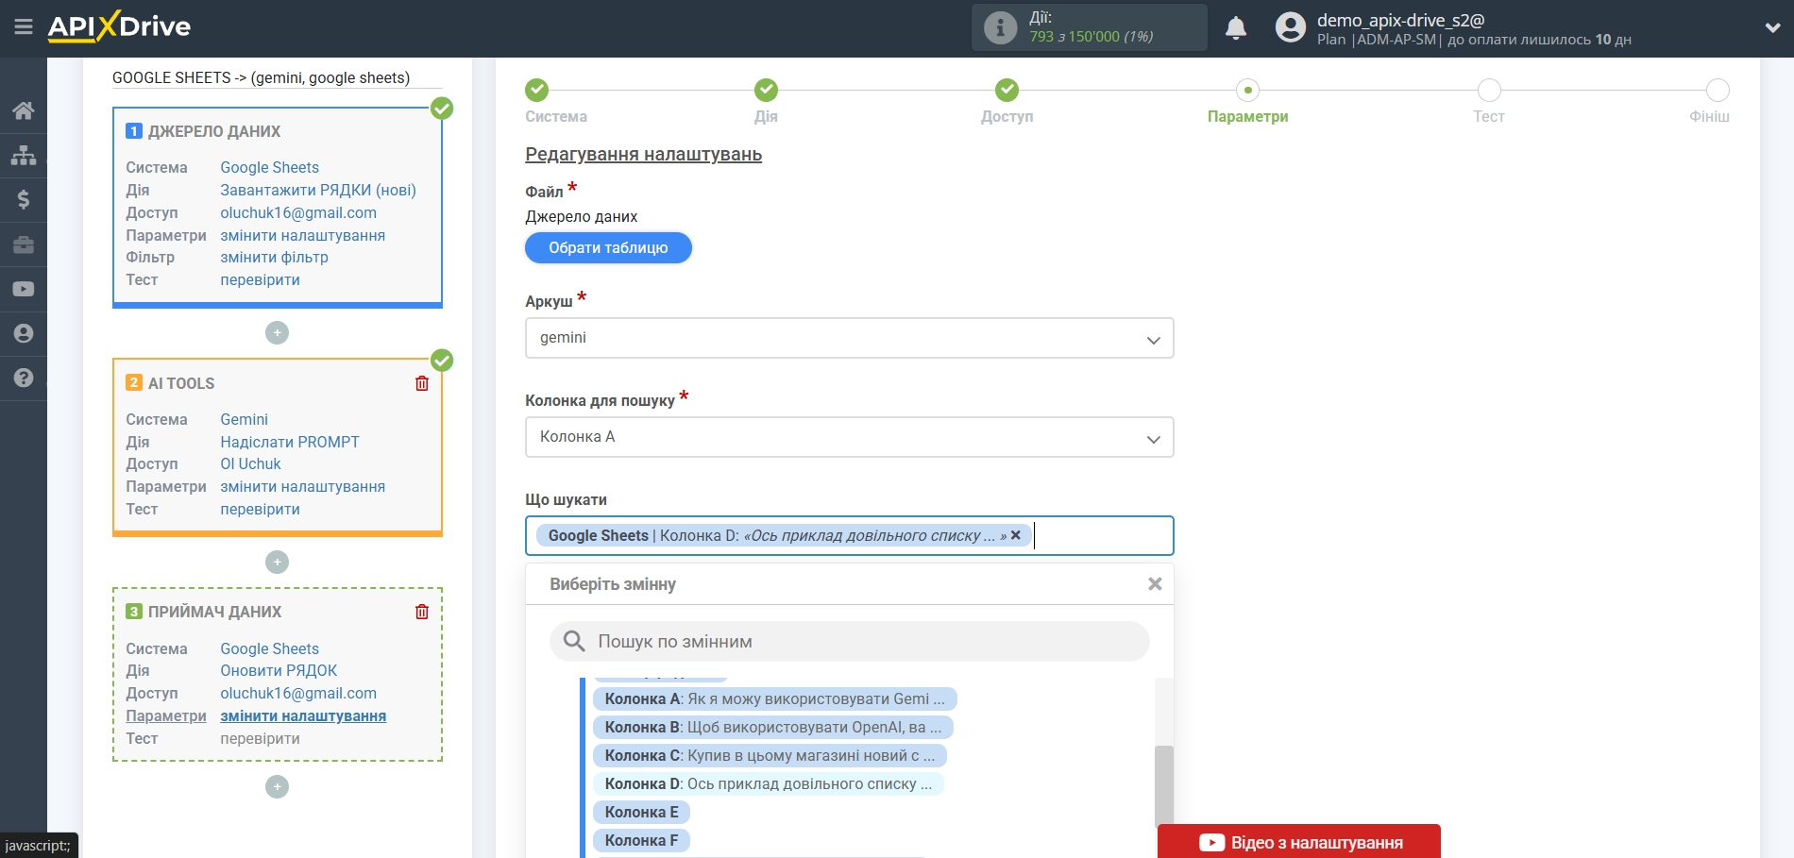Open Google Sheets link in ПРИЙМАЧ ДАНИХ
Screen dimensions: 1794x858
click(x=269, y=648)
